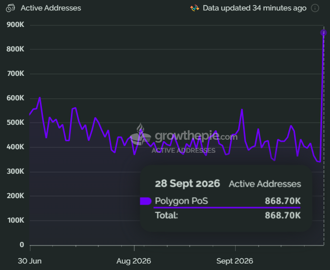Click the '28 Sept 2026' tooltip date
Viewport: 330px width, 270px height.
pos(187,184)
